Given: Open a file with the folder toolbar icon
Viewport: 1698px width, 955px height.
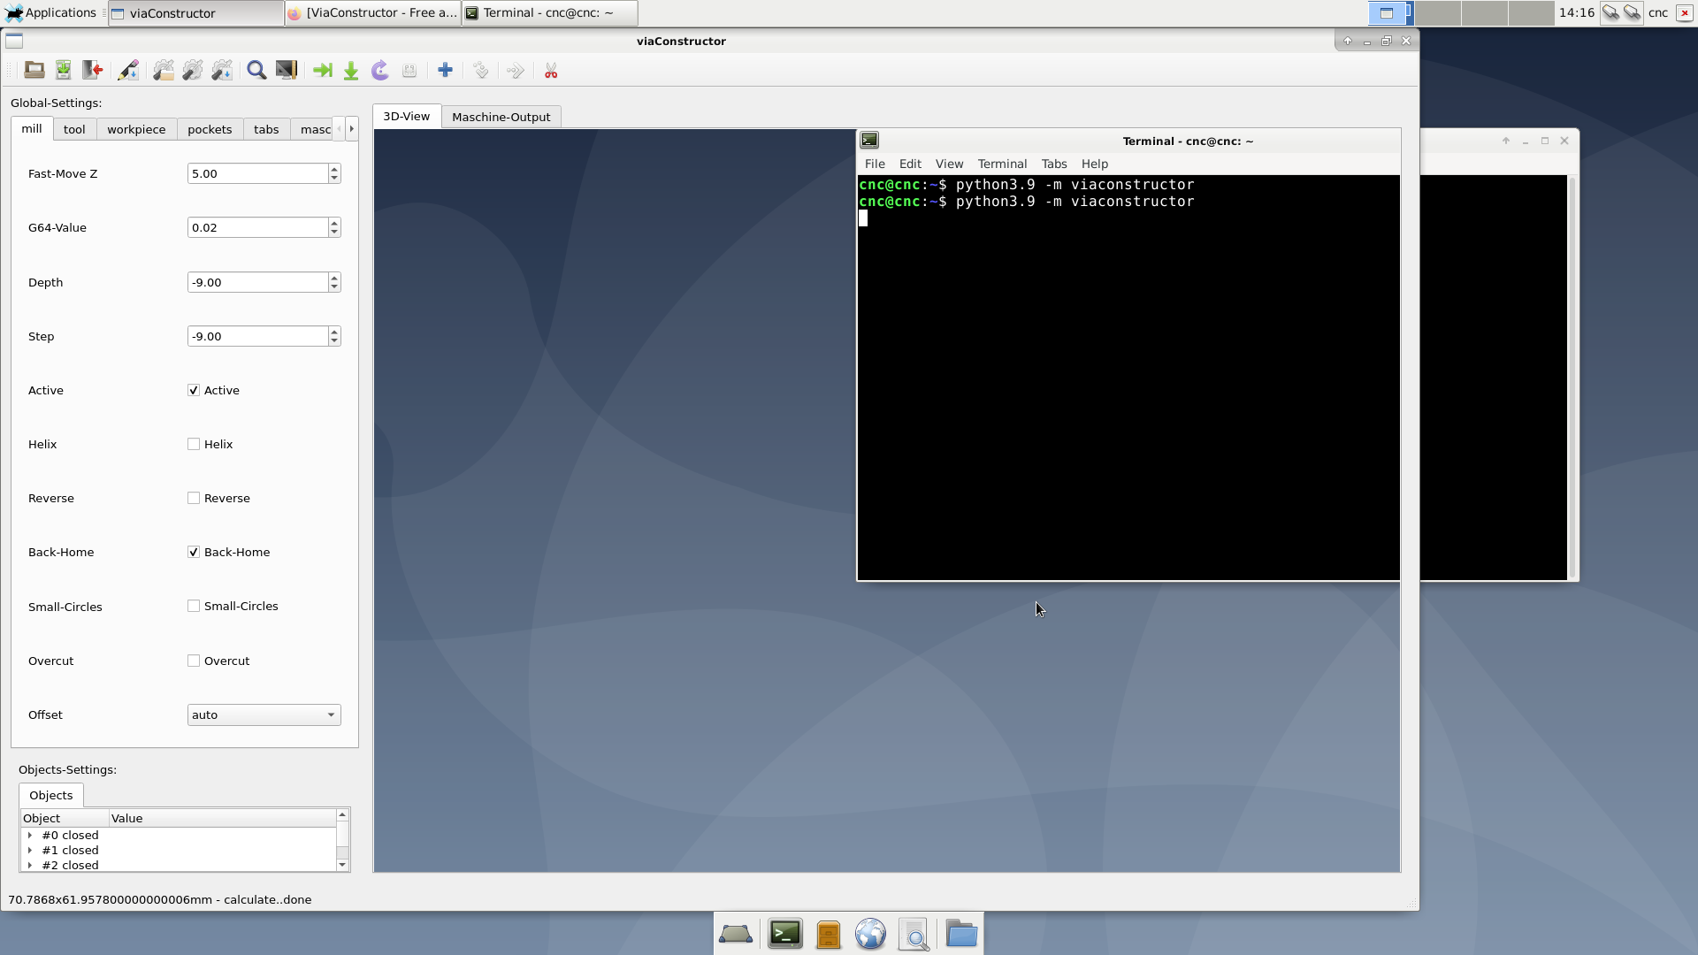Looking at the screenshot, I should [x=34, y=71].
